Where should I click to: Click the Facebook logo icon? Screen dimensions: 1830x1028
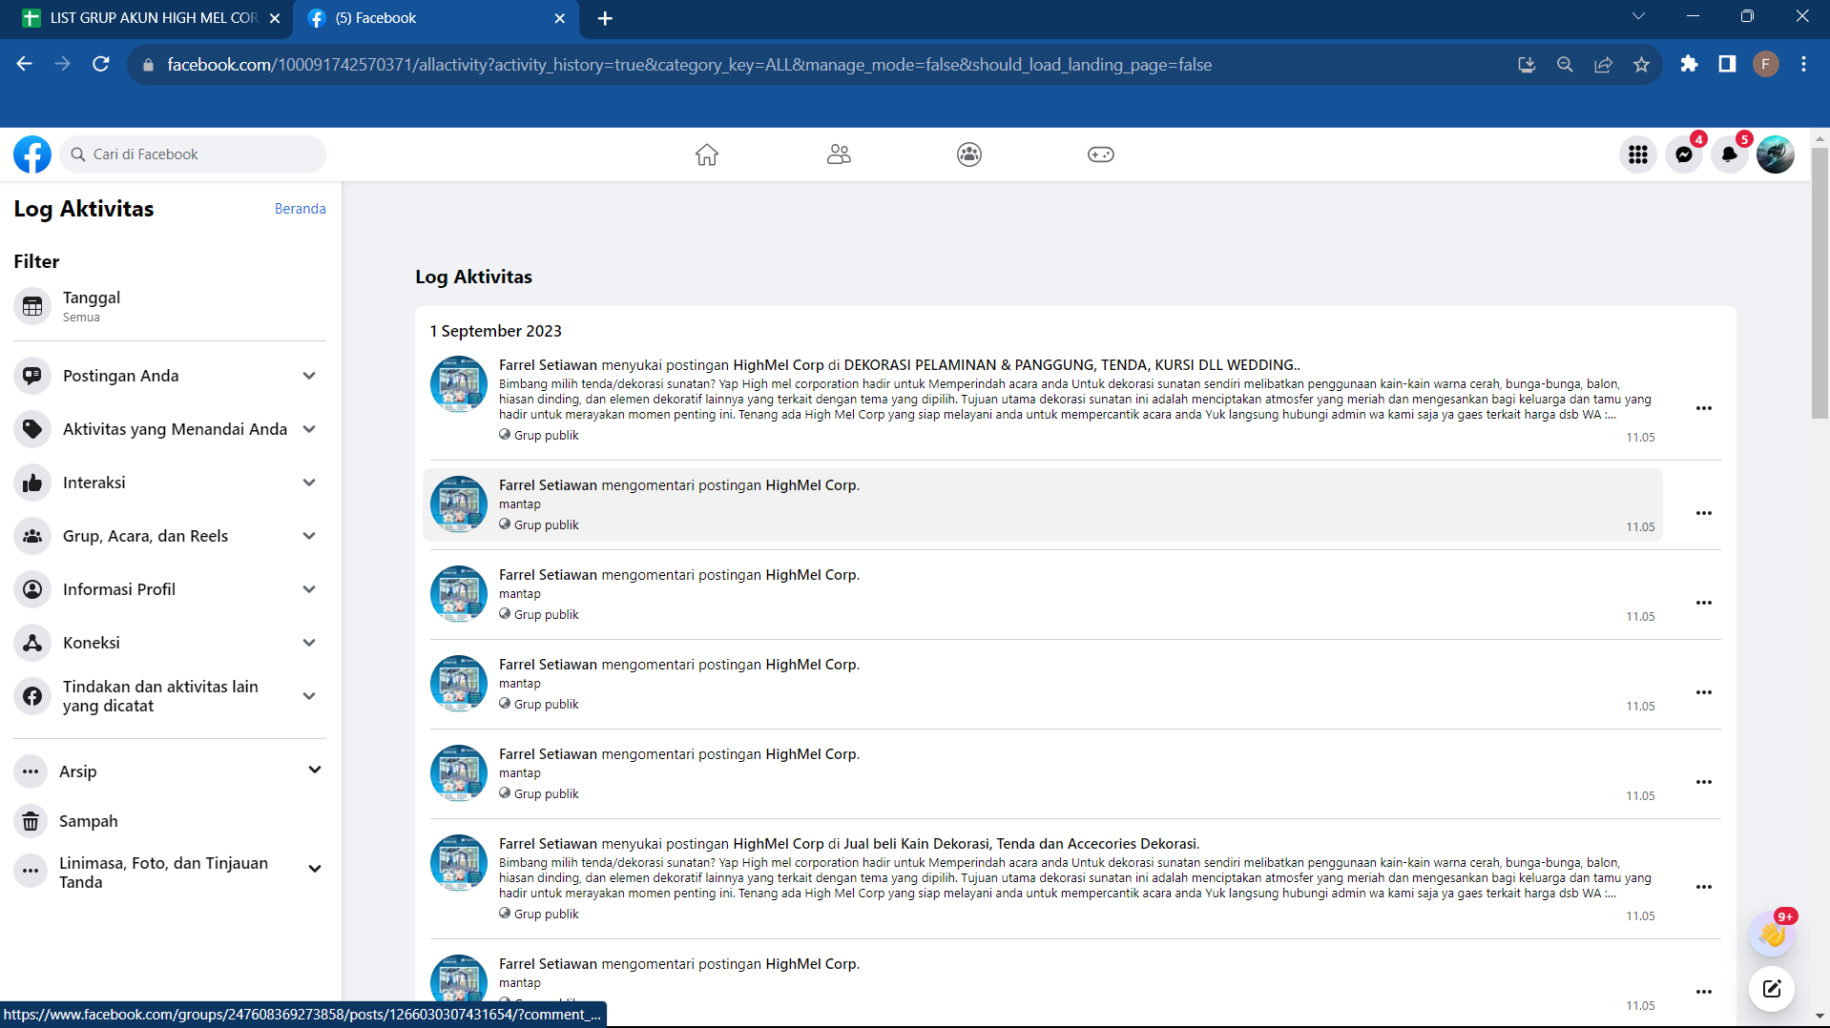(32, 154)
